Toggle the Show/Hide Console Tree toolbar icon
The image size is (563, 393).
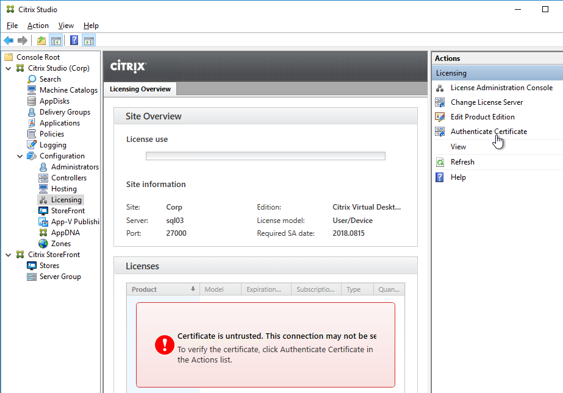pos(56,41)
